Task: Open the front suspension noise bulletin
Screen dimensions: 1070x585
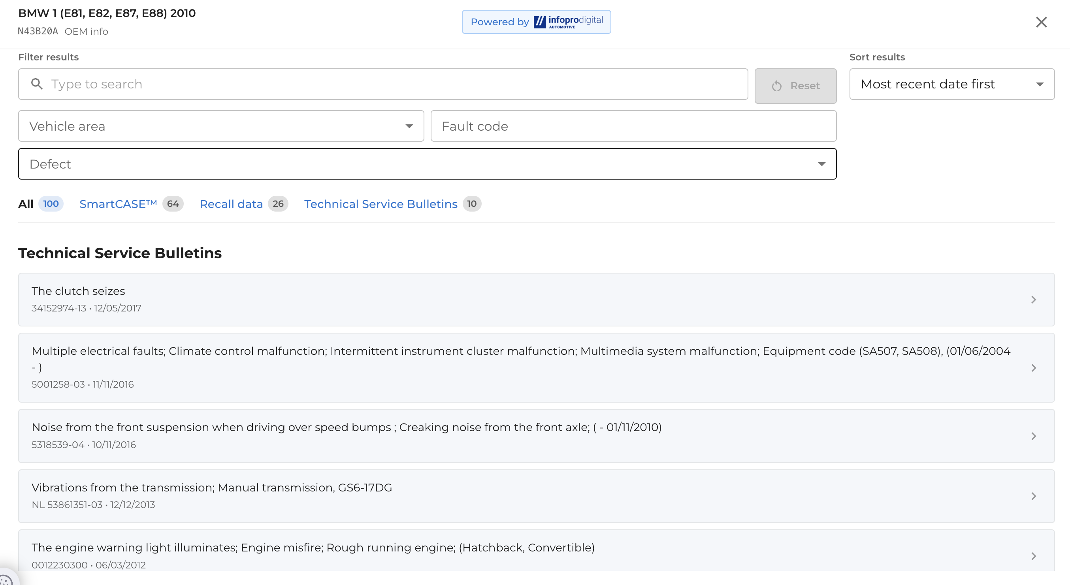Action: point(536,436)
